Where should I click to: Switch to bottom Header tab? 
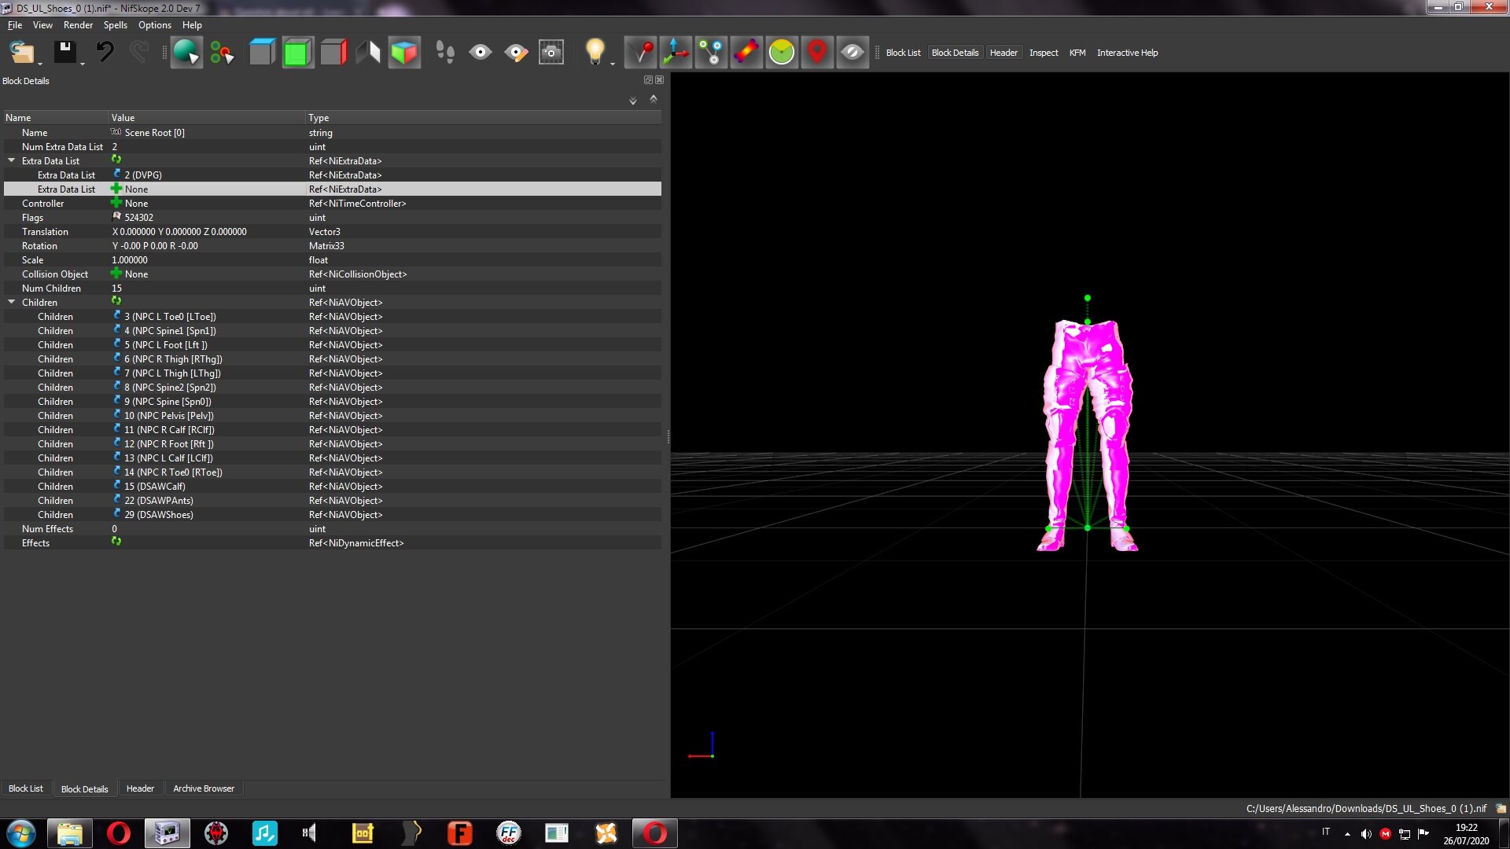coord(140,788)
